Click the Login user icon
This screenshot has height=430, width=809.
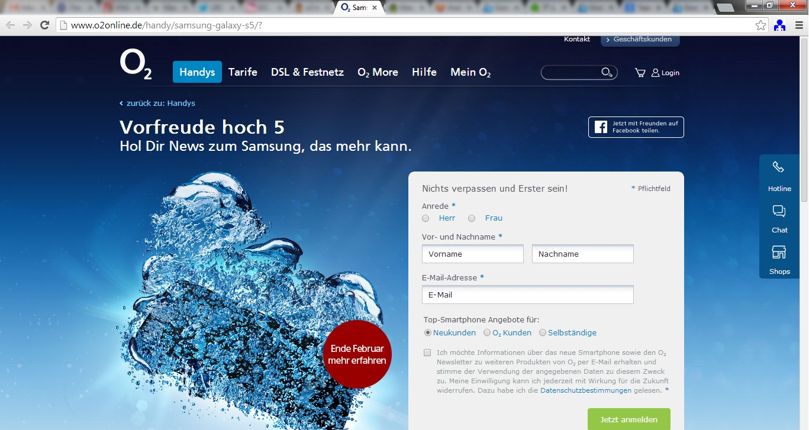[x=655, y=73]
